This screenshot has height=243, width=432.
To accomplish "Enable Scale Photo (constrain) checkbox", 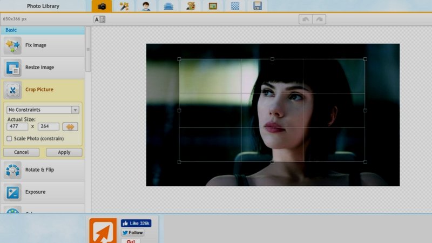I will (x=9, y=139).
